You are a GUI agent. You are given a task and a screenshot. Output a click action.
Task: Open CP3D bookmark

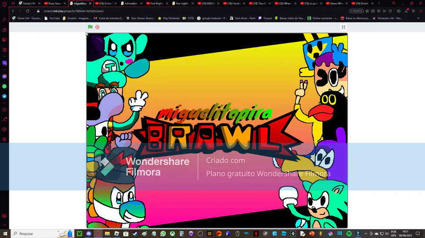[x=188, y=18]
